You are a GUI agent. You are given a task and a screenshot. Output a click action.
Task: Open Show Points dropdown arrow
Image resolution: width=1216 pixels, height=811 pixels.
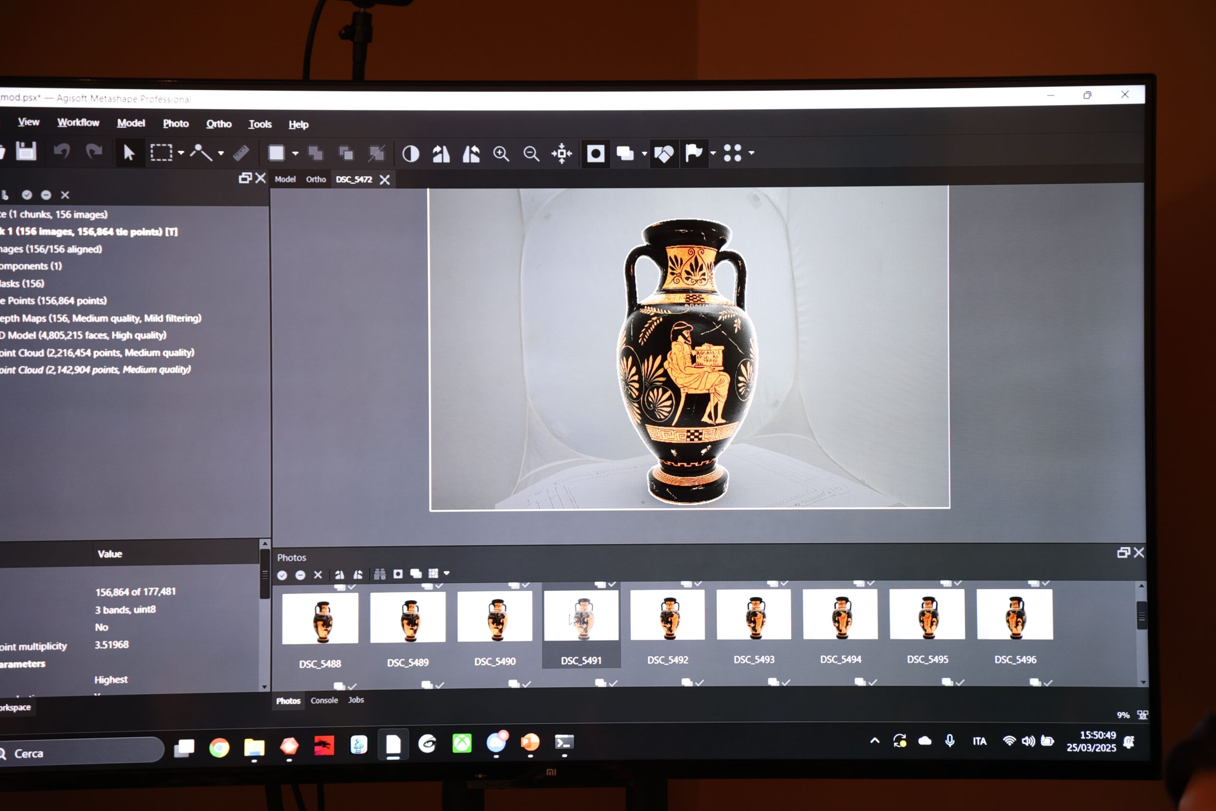pyautogui.click(x=751, y=153)
